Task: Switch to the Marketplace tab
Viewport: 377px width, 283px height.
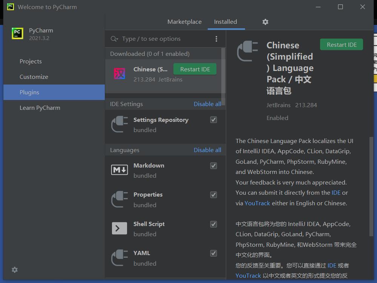Action: [x=184, y=22]
